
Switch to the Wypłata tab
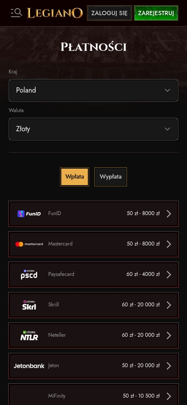(111, 177)
